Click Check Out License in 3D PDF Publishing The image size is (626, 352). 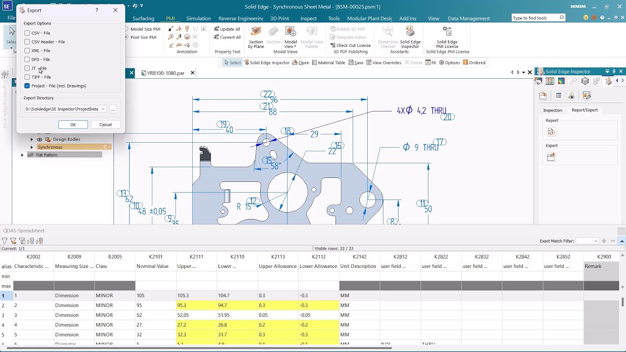click(350, 45)
